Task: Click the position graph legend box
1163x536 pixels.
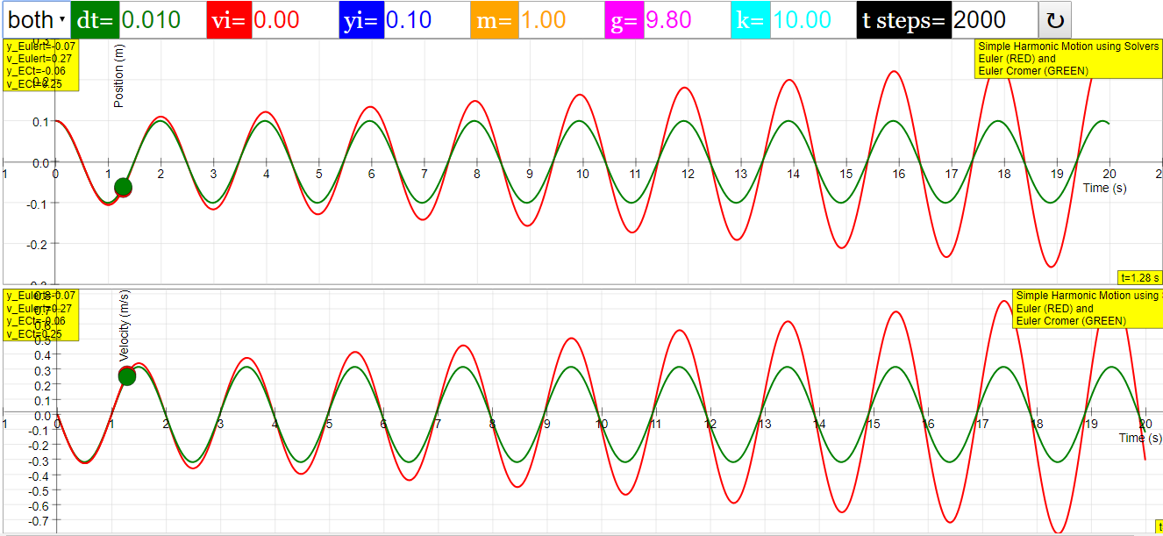Action: (x=1068, y=59)
